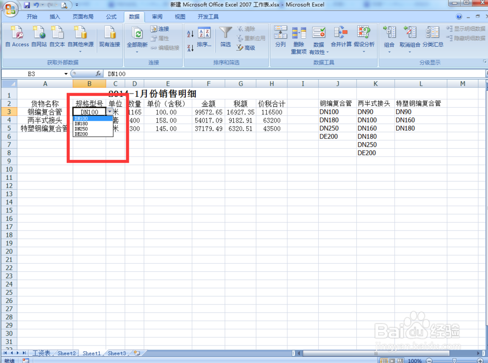Choose DN180 from dropdown list
Viewport: 488px width, 363px height.
pyautogui.click(x=93, y=123)
